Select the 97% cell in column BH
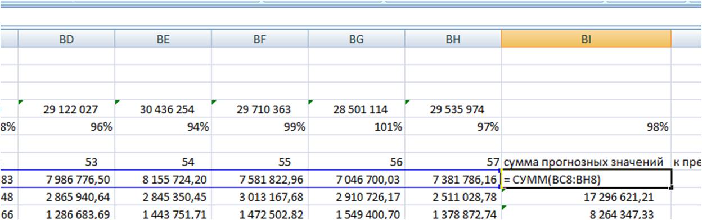 click(453, 127)
